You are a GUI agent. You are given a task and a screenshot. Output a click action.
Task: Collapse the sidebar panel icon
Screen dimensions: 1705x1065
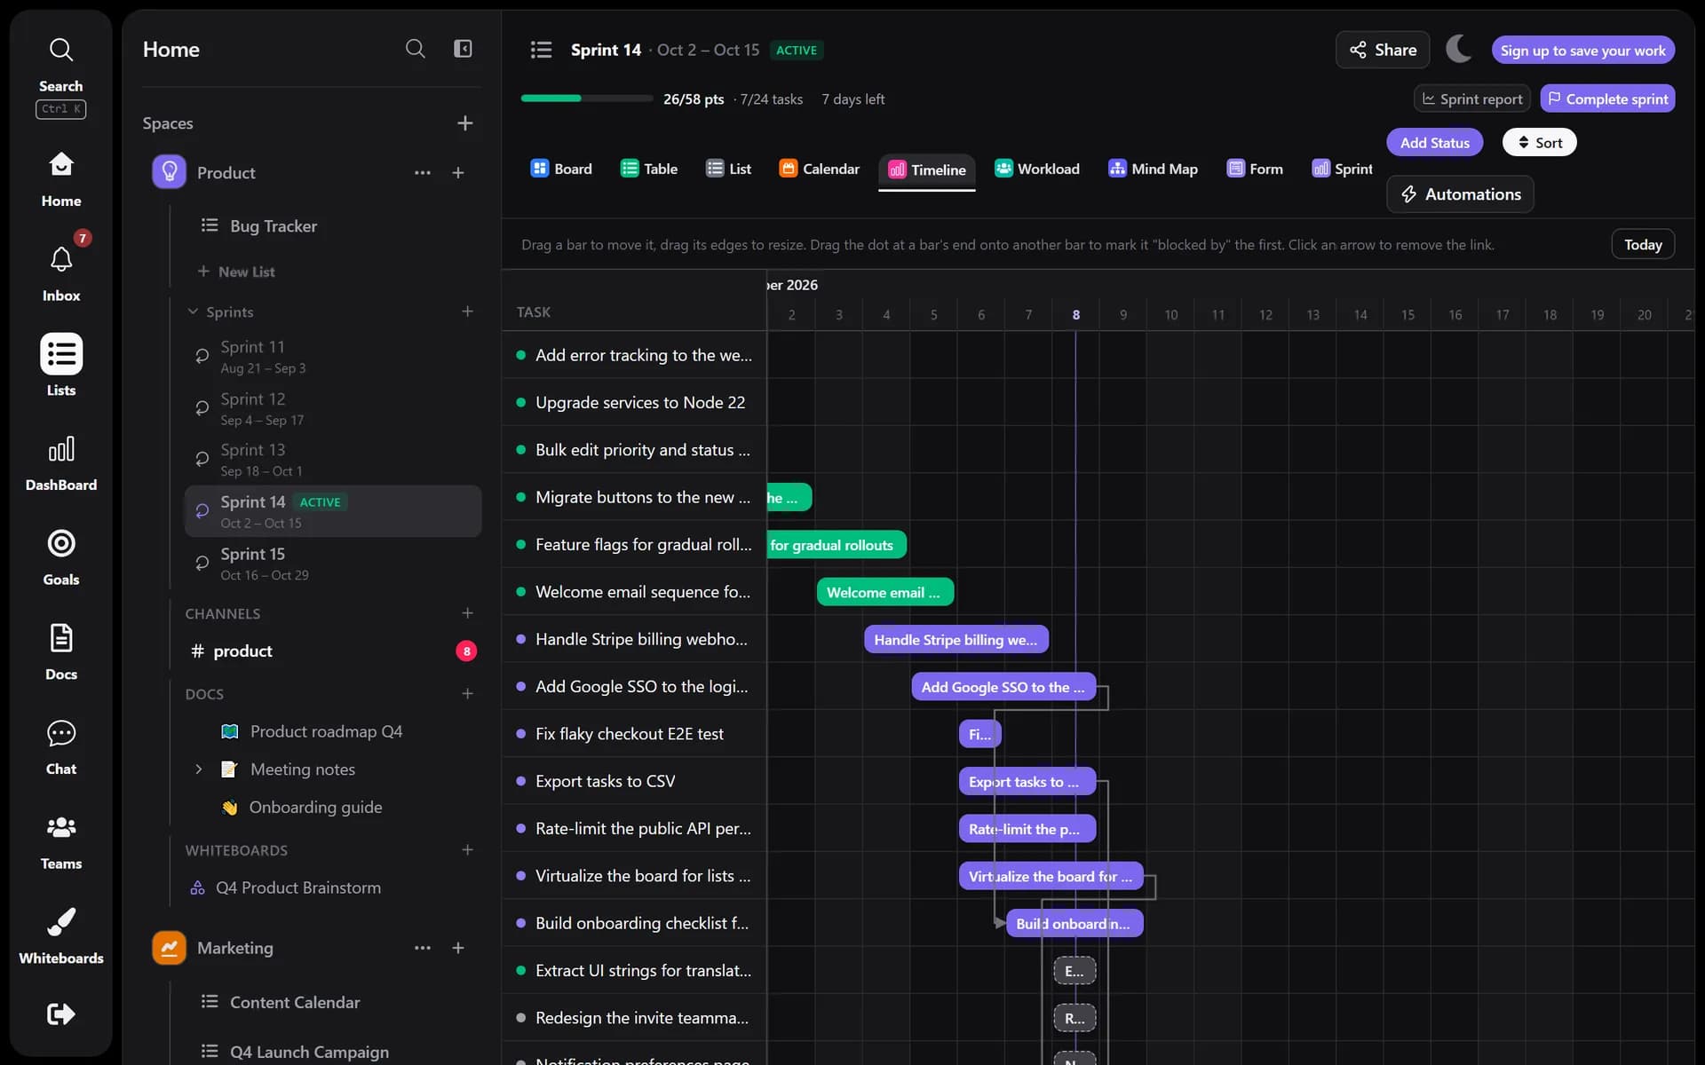[463, 49]
